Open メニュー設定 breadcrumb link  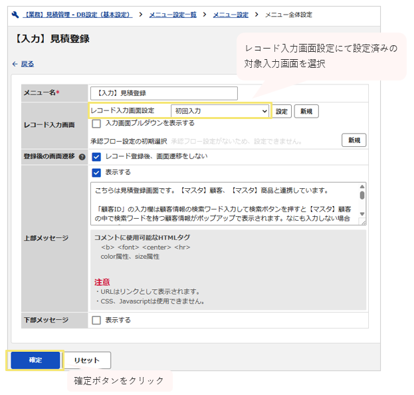pos(231,15)
